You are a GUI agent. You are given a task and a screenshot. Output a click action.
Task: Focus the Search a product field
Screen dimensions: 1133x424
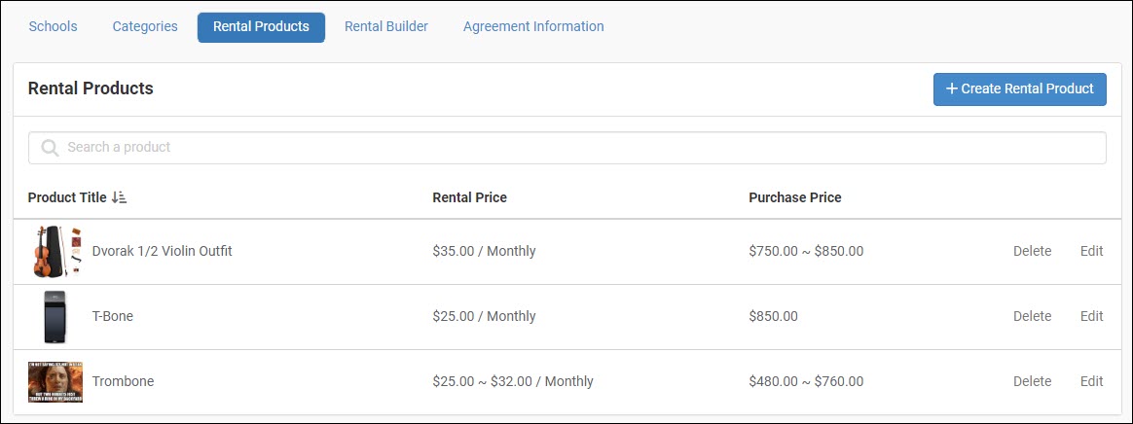(567, 148)
